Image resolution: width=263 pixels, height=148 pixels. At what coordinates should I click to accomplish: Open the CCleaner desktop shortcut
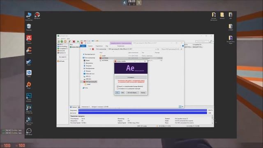click(x=29, y=50)
